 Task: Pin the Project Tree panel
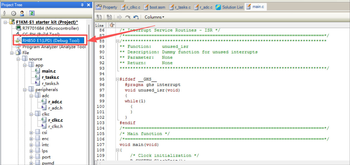click(82, 5)
